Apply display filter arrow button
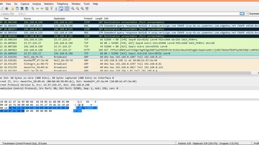Screen dimensions: 259x145 click(x=242, y=14)
